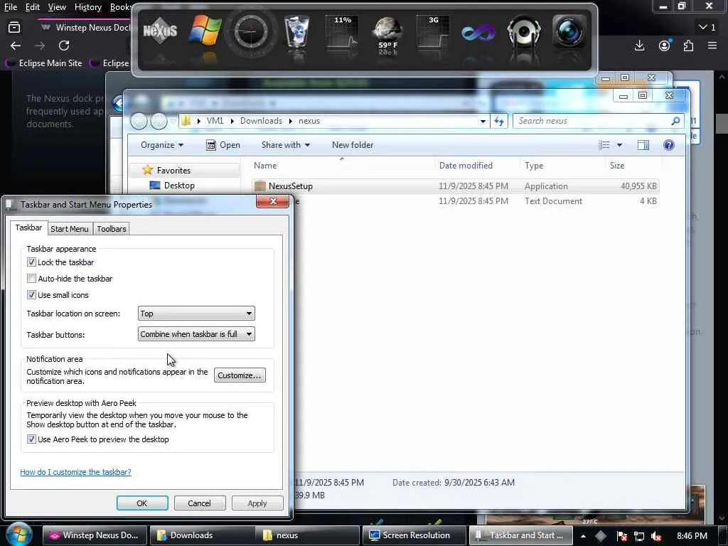Open the Taskbar buttons dropdown
Image resolution: width=728 pixels, height=546 pixels.
point(196,334)
